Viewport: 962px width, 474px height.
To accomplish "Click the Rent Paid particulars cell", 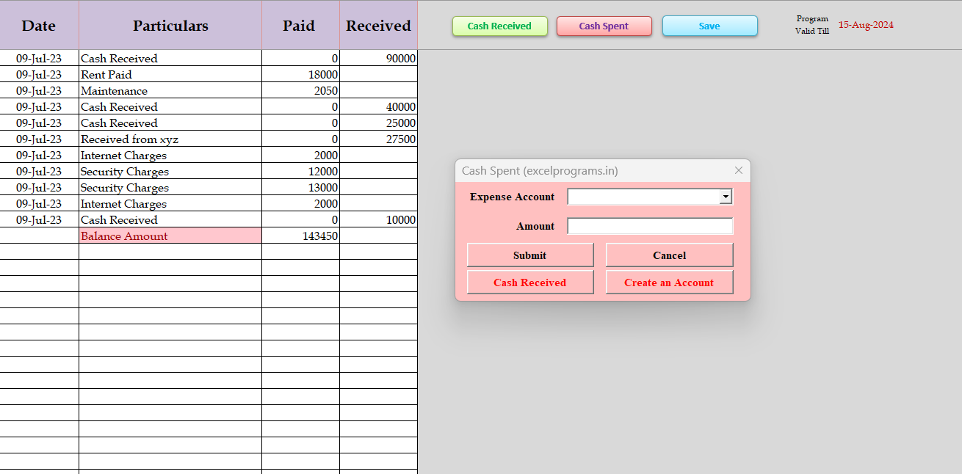I will pos(170,75).
